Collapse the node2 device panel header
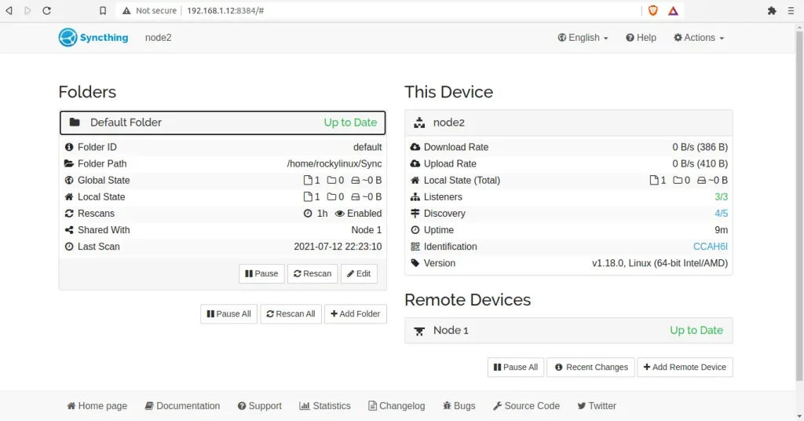Screen dimensions: 804x421 (x=568, y=123)
